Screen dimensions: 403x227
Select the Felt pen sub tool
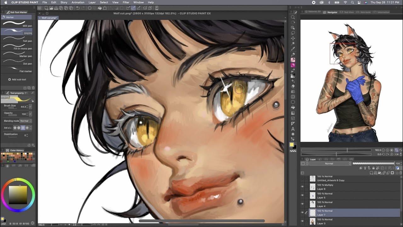tap(17, 39)
